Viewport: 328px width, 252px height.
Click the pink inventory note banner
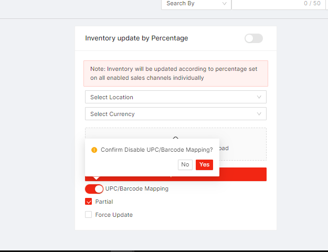[x=176, y=73]
